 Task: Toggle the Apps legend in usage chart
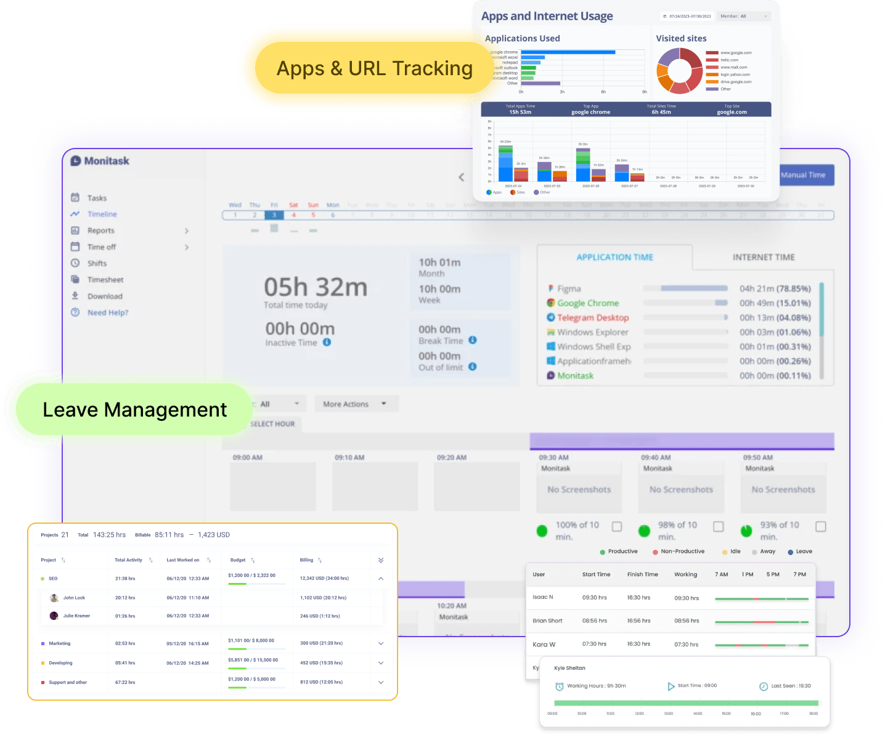[x=494, y=192]
